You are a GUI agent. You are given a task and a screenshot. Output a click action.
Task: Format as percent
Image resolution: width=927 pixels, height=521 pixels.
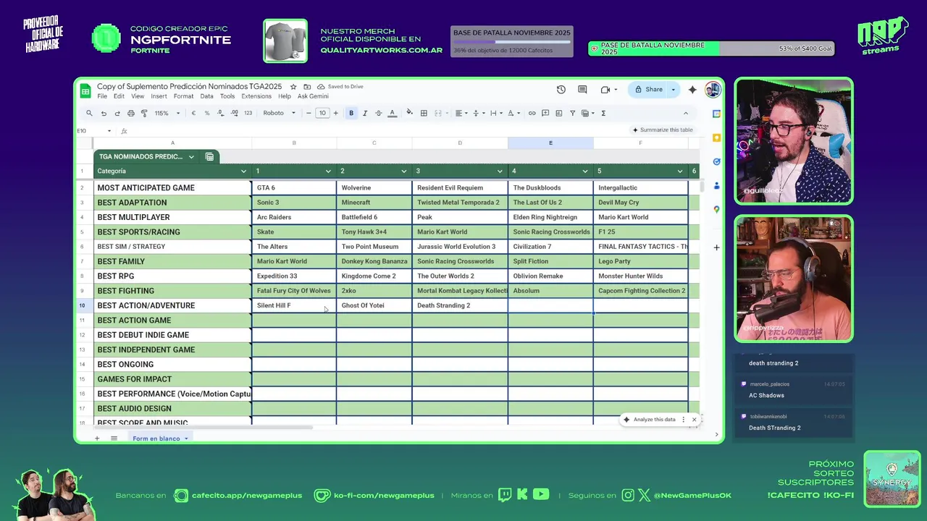point(207,113)
